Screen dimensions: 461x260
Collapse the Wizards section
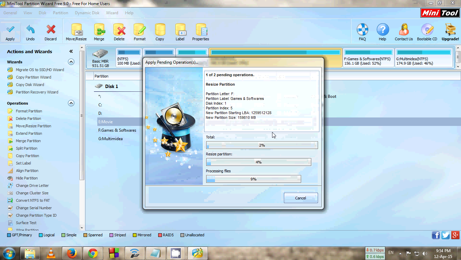71,62
